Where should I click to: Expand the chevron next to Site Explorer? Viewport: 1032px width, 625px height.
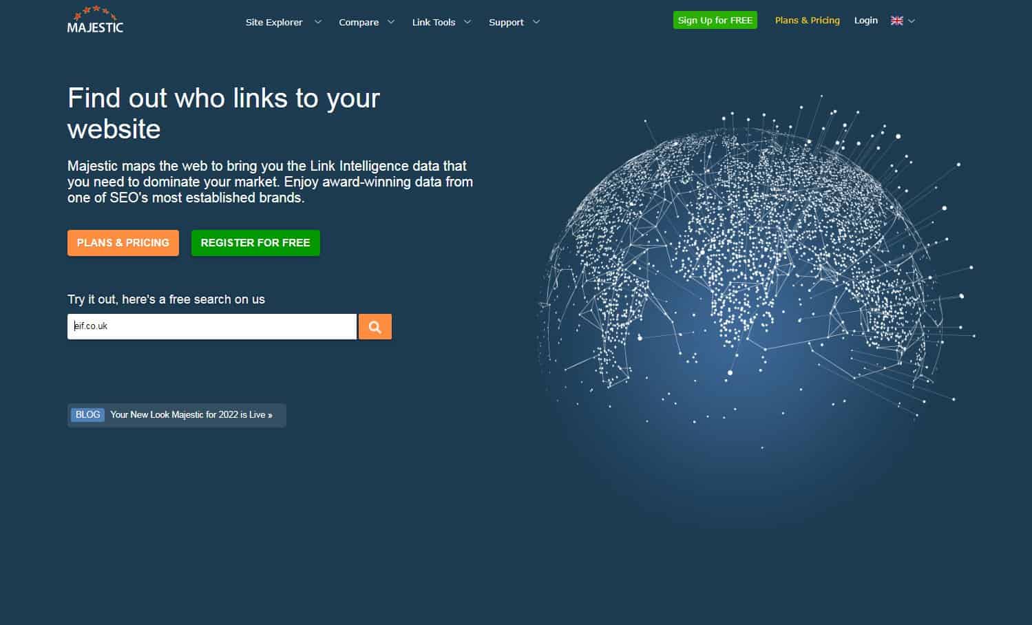pyautogui.click(x=317, y=22)
